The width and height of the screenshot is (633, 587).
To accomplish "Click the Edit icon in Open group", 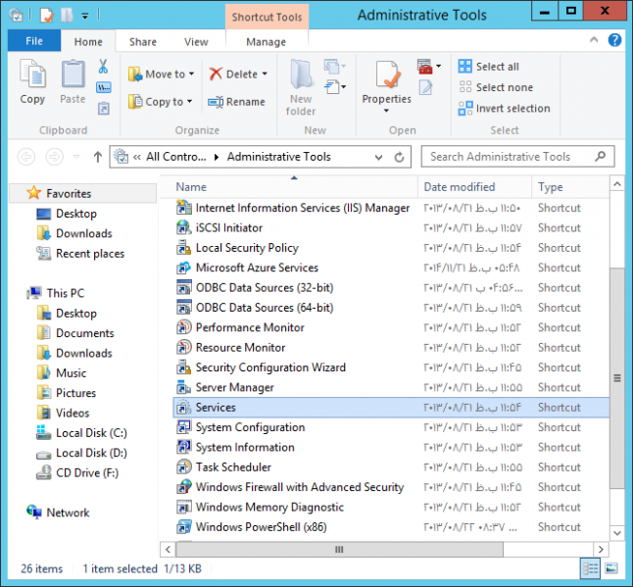I will pyautogui.click(x=425, y=87).
